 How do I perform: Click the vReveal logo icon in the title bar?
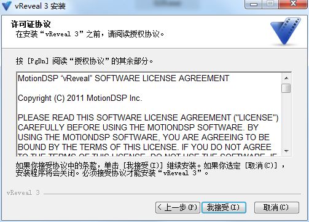pyautogui.click(x=6, y=6)
